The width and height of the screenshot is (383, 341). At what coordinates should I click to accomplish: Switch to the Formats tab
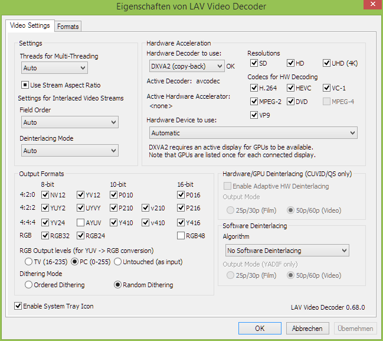tap(68, 27)
